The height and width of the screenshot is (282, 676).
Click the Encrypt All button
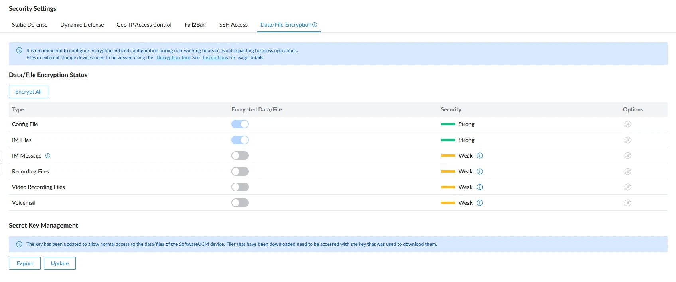28,92
